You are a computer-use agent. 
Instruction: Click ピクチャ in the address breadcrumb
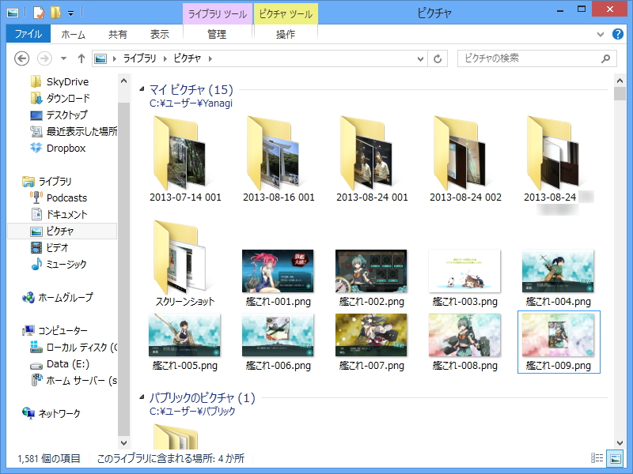pos(188,58)
